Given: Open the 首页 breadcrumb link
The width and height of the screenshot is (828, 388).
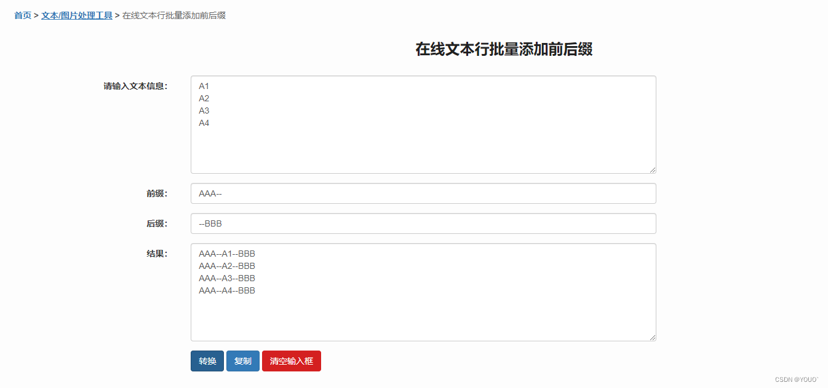Looking at the screenshot, I should pos(23,15).
